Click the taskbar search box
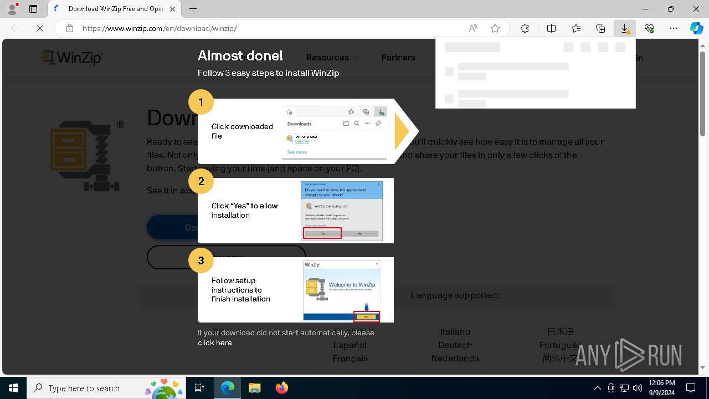The width and height of the screenshot is (709, 399). [106, 388]
